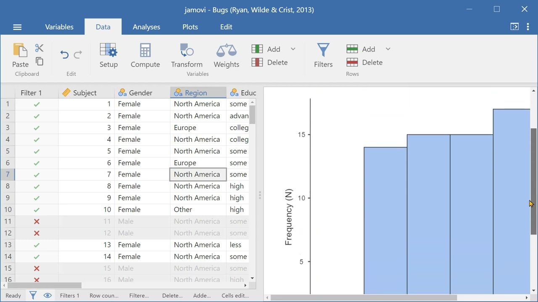Click the Other cell in row 10
The height and width of the screenshot is (302, 538).
click(198, 210)
